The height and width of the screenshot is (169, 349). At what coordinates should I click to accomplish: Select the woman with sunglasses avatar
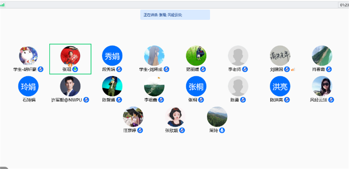322,86
